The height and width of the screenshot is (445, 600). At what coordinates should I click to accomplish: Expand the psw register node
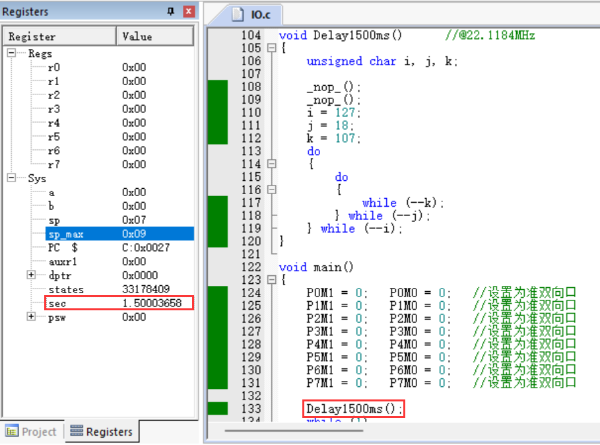31,317
